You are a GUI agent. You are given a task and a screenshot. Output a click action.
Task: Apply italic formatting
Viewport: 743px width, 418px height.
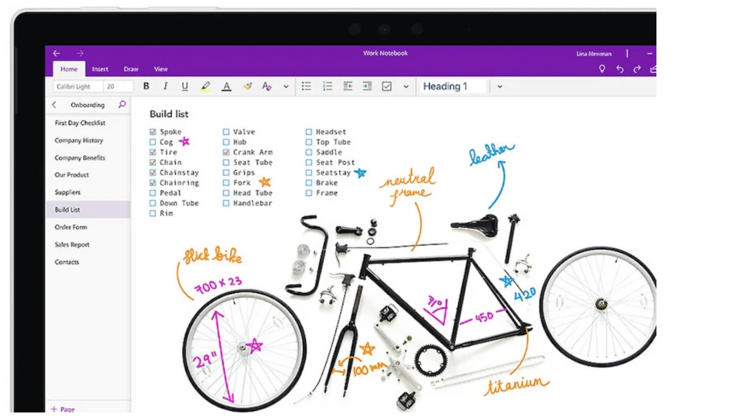tap(165, 87)
